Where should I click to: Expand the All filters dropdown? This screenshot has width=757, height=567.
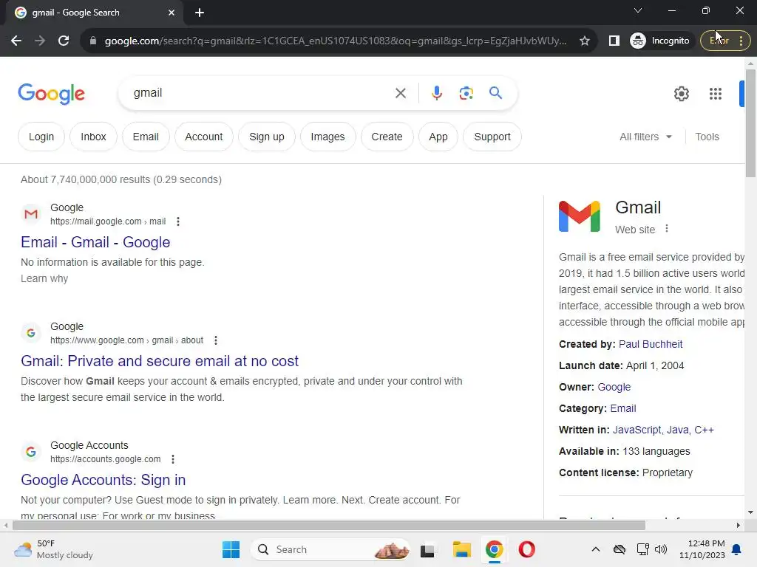pyautogui.click(x=645, y=137)
